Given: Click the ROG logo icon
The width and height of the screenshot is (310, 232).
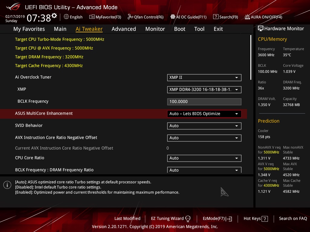Looking at the screenshot, I should [13, 7].
